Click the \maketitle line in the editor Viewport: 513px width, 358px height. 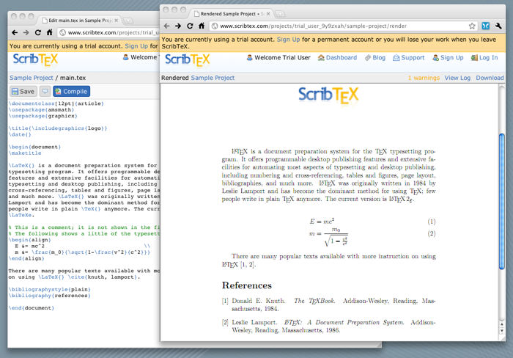coord(25,153)
